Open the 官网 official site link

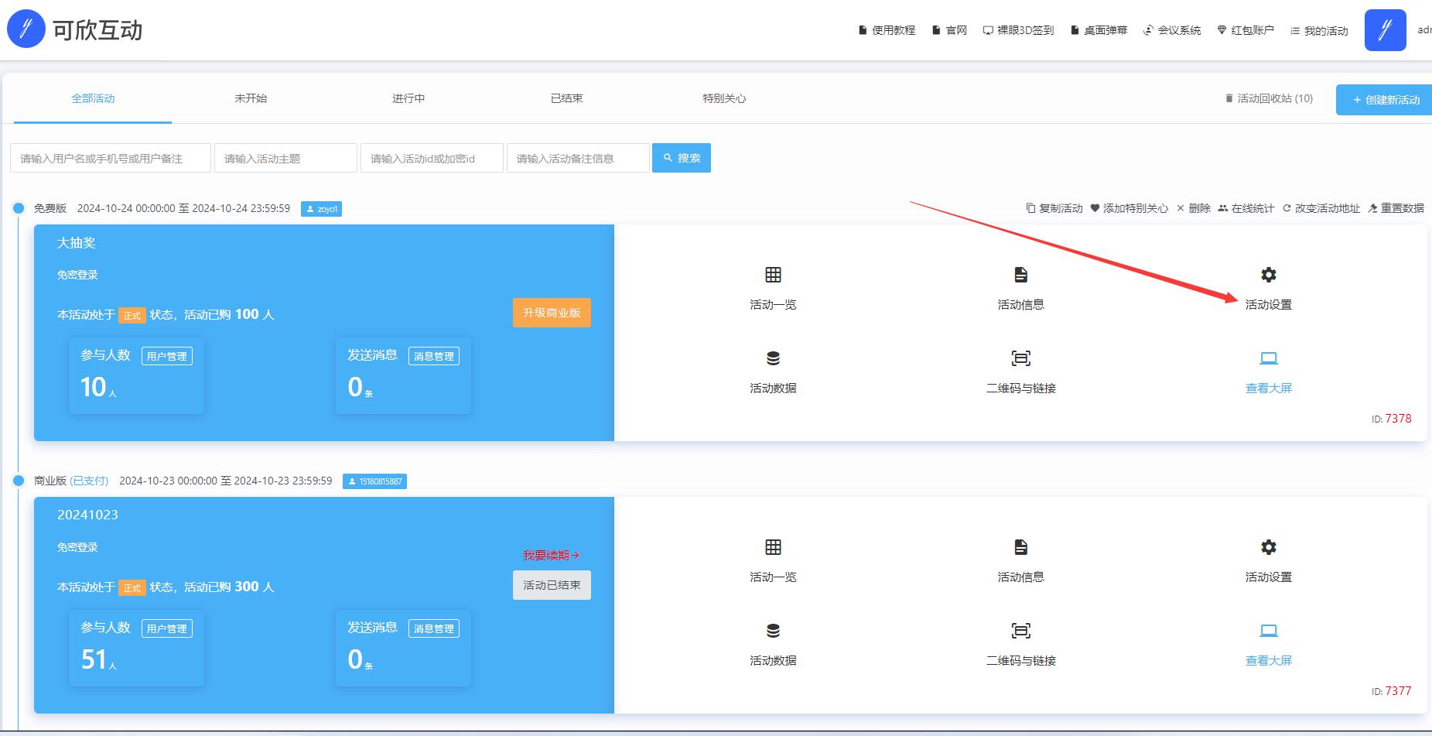pyautogui.click(x=950, y=30)
